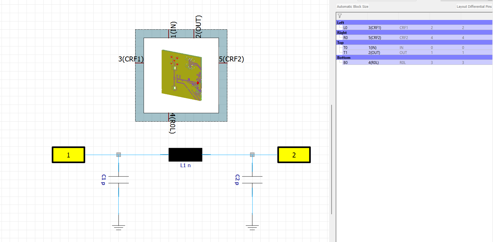Click the filter funnel icon in pin table
Image resolution: width=493 pixels, height=242 pixels.
(340, 16)
